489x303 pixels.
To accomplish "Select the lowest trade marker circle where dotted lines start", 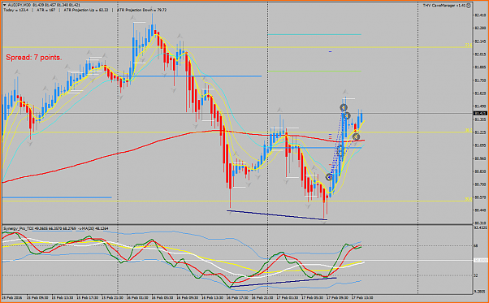I will 329,177.
